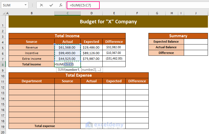Expand the Name Box dropdown arrow
Viewport: 209px width, 134px height.
(25, 5)
